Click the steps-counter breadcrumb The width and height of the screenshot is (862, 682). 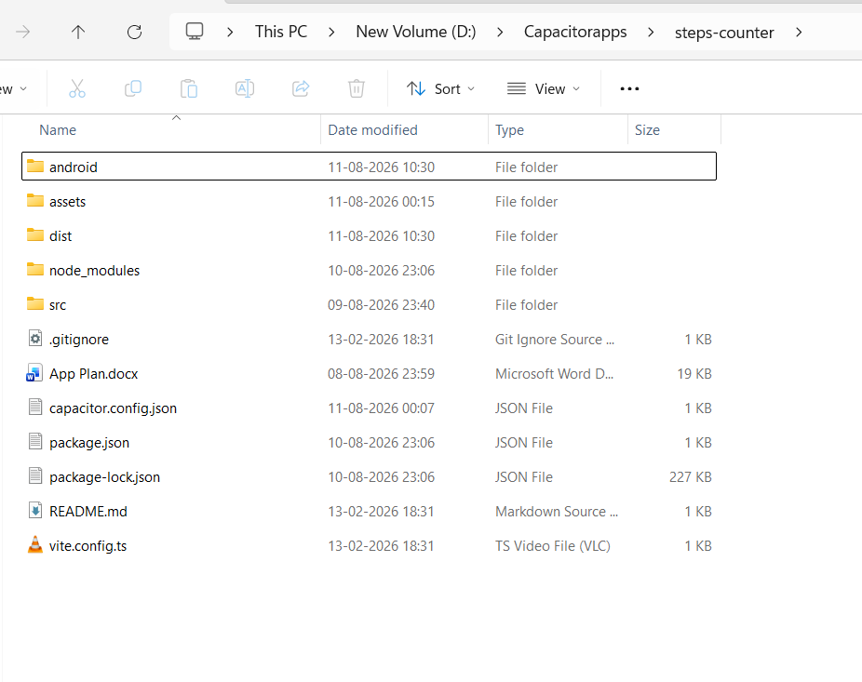click(x=724, y=33)
